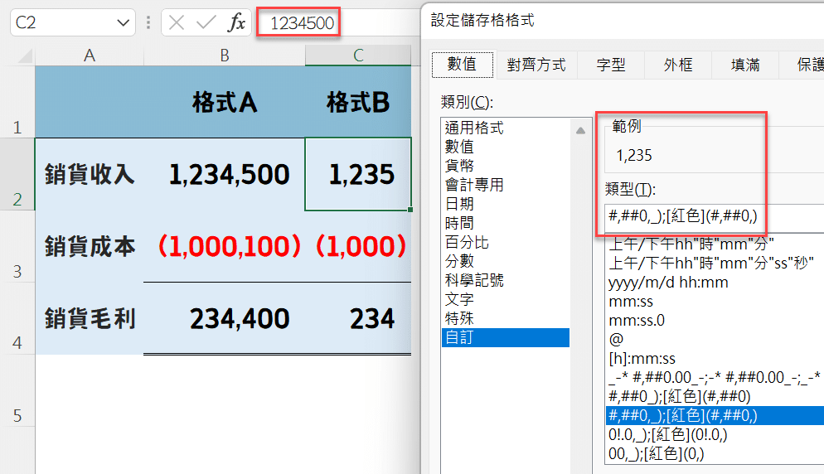Choose the yyyy/m/d hh:mm format

[x=715, y=283]
